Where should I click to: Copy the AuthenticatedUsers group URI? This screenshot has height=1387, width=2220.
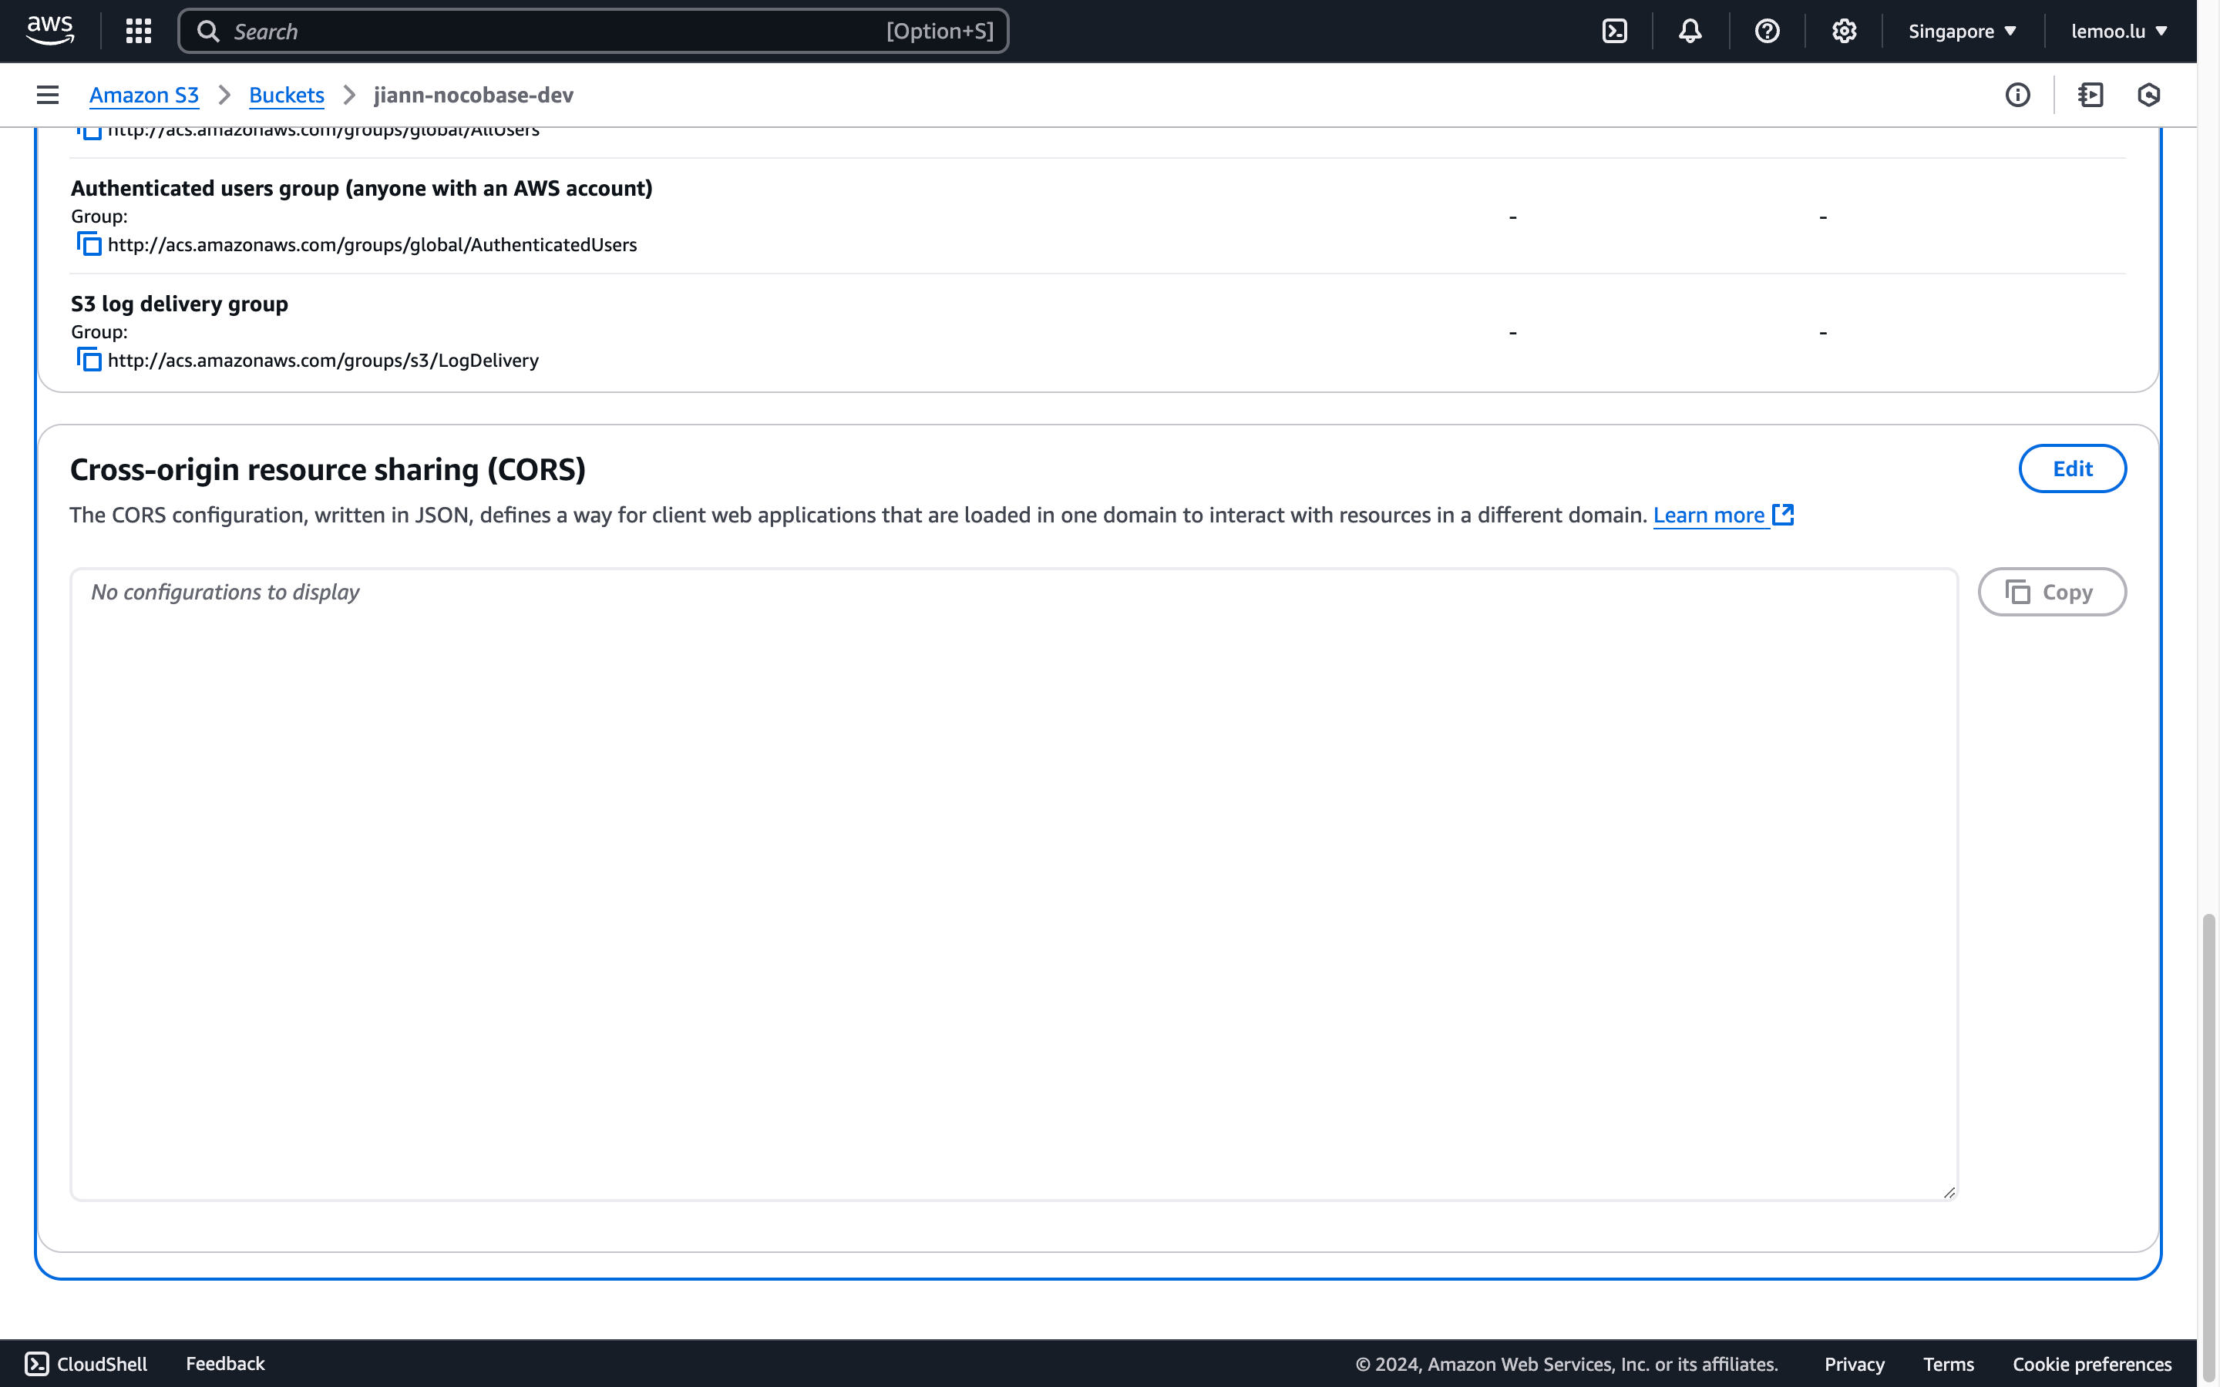click(89, 245)
